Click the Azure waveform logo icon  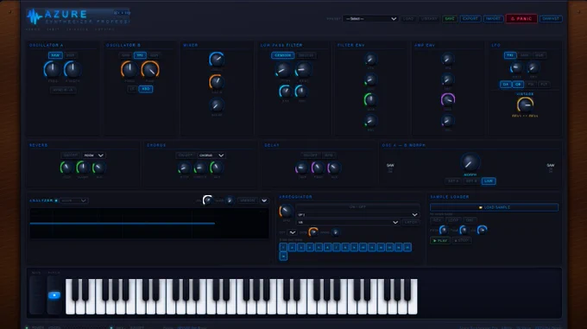[x=35, y=16]
